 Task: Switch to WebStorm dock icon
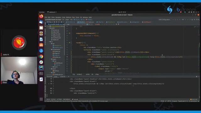pos(41,68)
